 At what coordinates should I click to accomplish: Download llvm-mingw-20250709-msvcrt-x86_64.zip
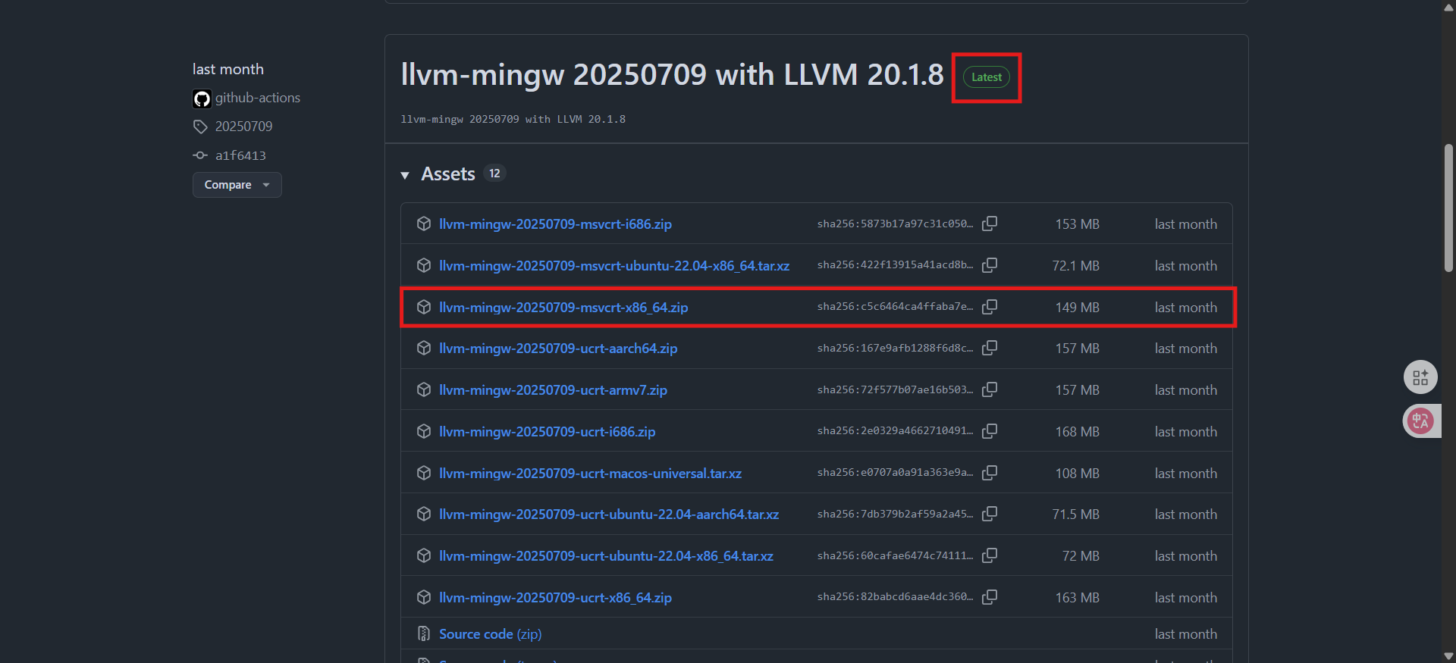pos(563,307)
